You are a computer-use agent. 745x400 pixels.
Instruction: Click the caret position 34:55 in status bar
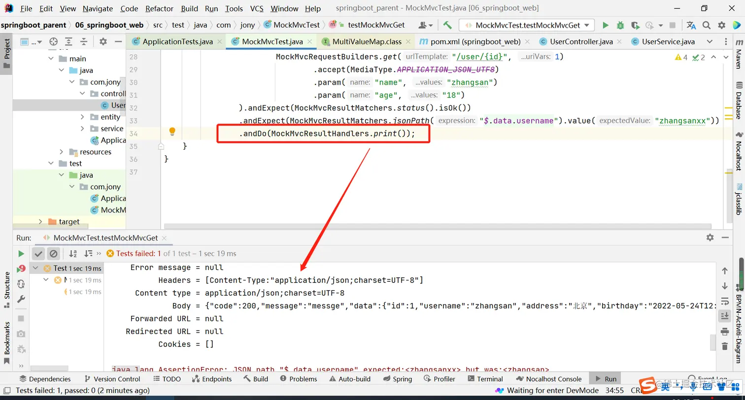[615, 391]
